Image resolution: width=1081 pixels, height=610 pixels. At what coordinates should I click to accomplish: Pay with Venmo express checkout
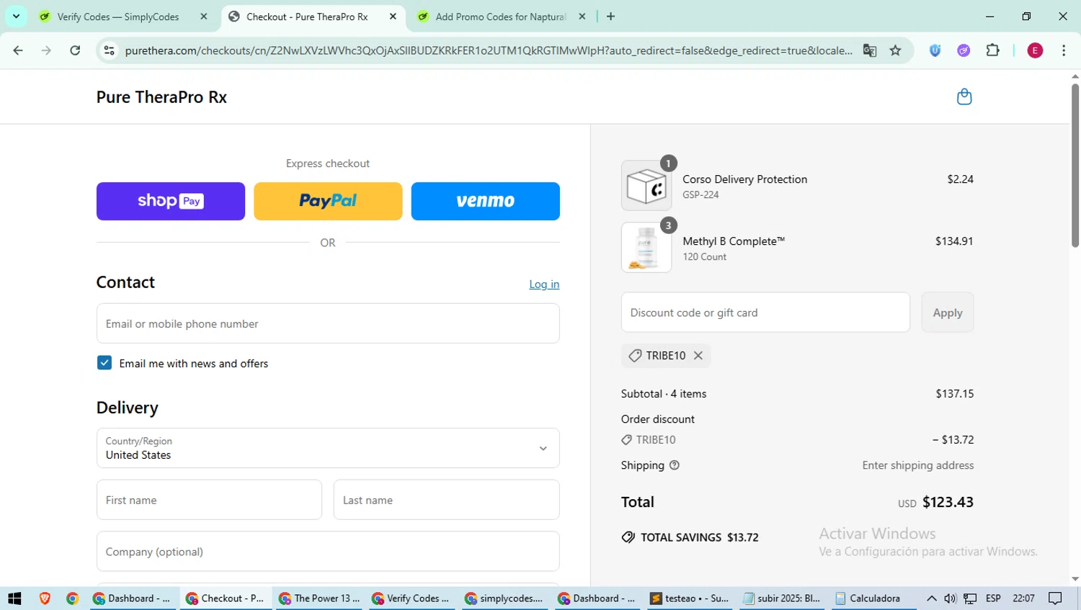click(x=485, y=201)
